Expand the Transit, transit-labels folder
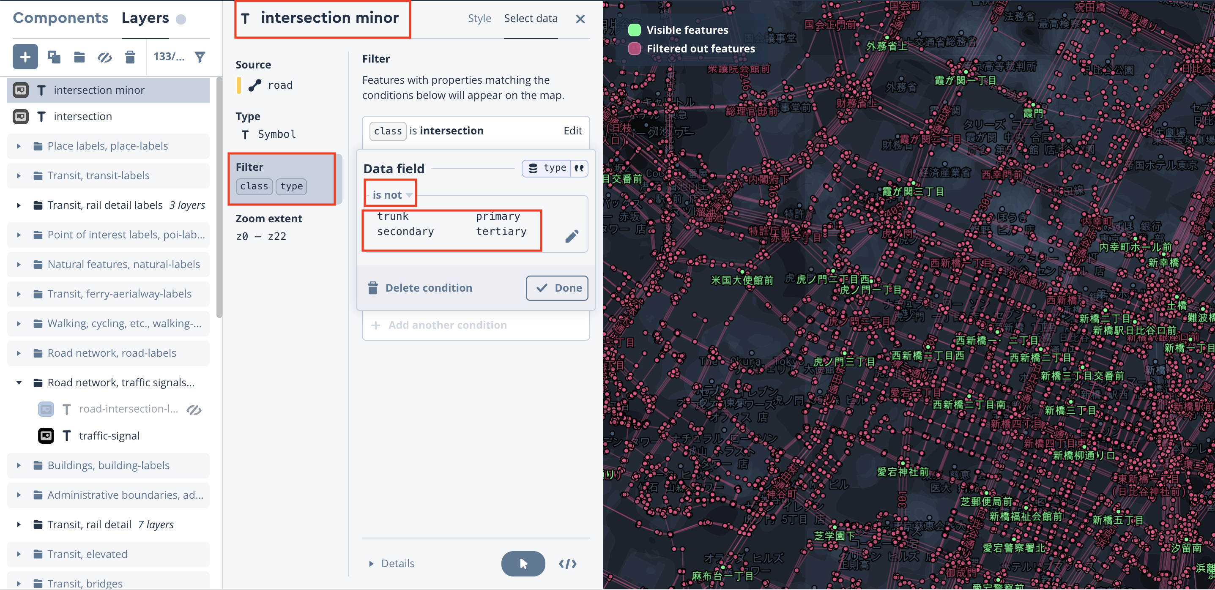This screenshot has height=590, width=1215. [x=19, y=176]
